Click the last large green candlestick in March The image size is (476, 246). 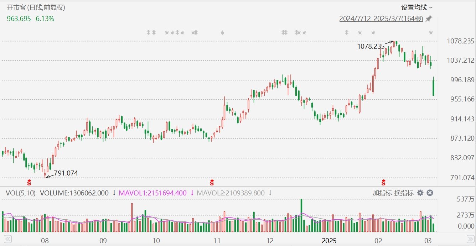point(433,87)
